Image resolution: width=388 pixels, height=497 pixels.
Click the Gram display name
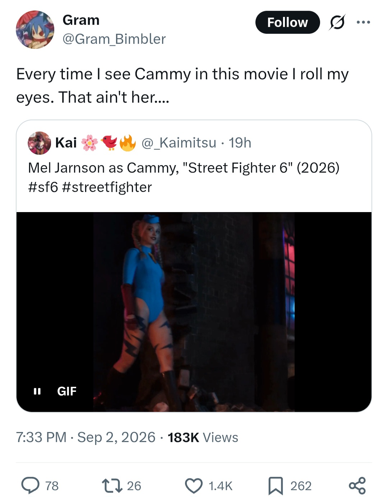coord(81,20)
